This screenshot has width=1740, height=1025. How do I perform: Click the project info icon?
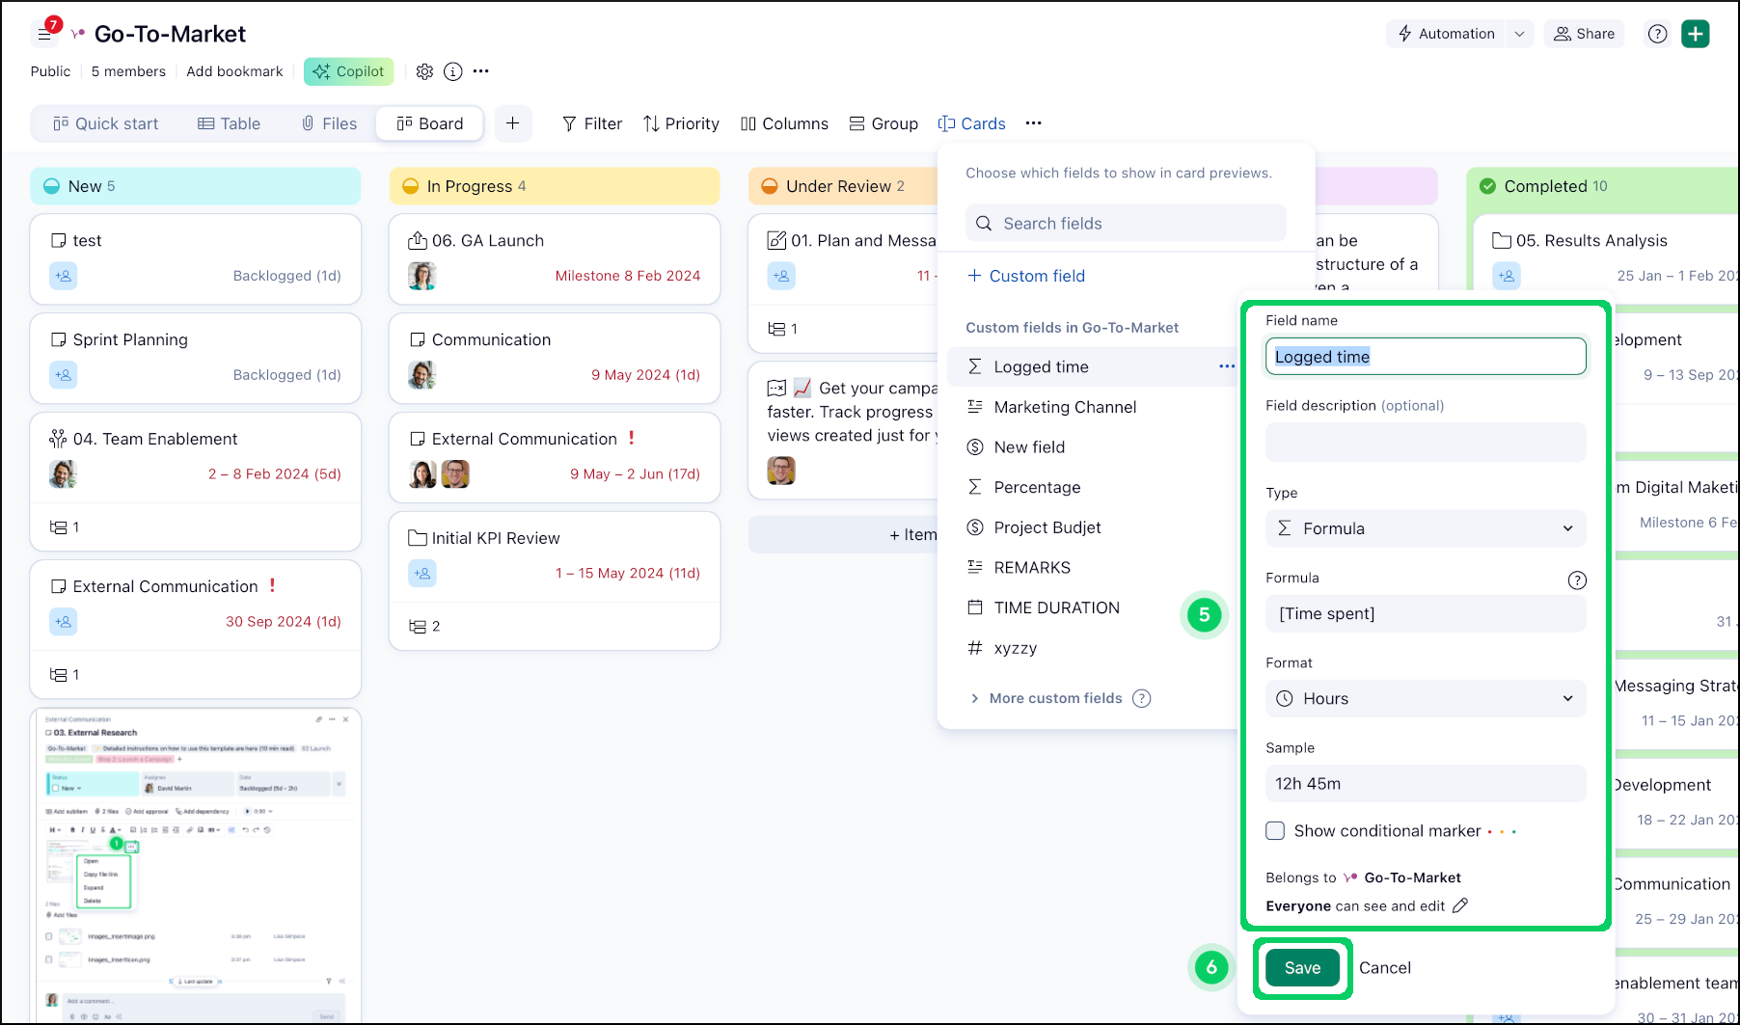[453, 71]
